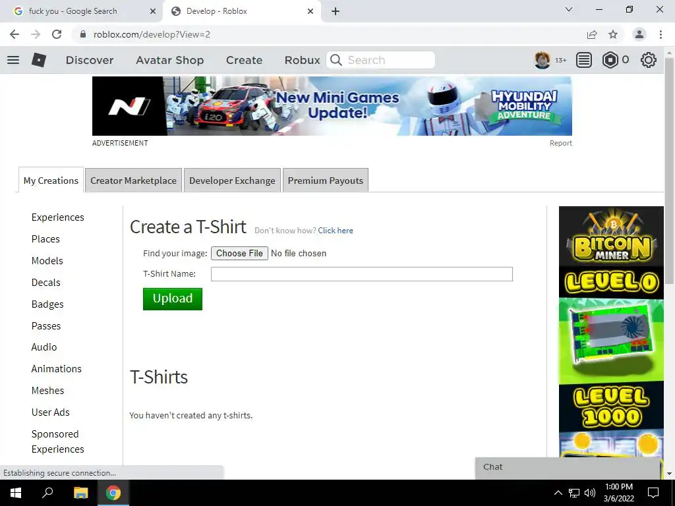Select Audio in the left sidebar
The height and width of the screenshot is (506, 675).
(44, 347)
